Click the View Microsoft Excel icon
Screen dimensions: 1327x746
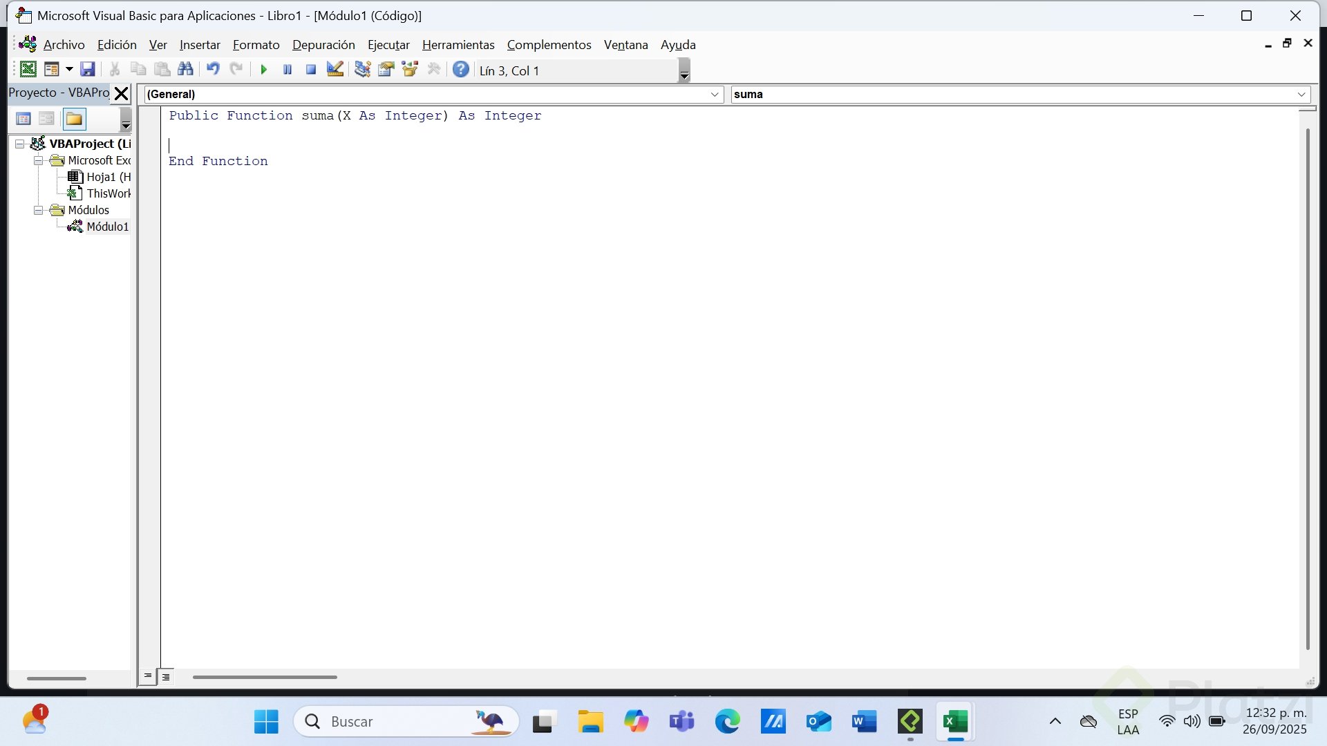(28, 69)
